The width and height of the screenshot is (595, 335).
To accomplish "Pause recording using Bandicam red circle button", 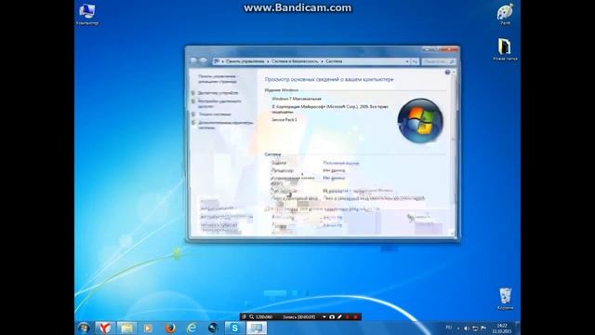I will pyautogui.click(x=347, y=316).
